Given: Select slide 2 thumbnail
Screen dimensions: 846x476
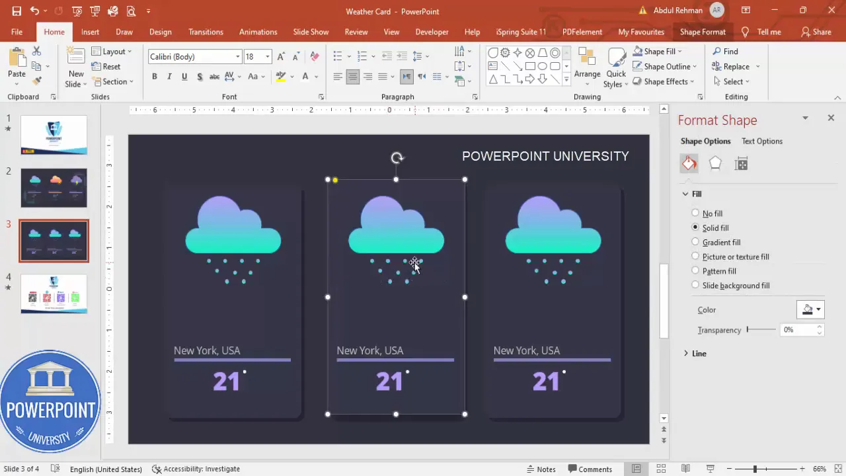Looking at the screenshot, I should click(54, 188).
